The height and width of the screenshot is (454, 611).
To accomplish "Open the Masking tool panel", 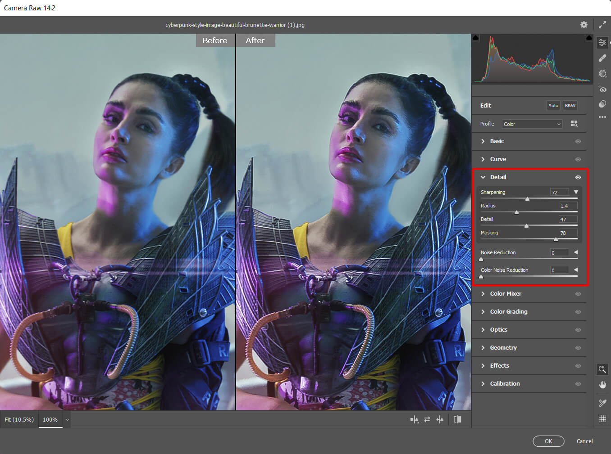I will [x=602, y=73].
